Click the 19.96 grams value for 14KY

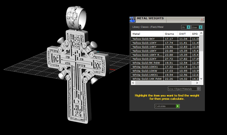(169, 47)
